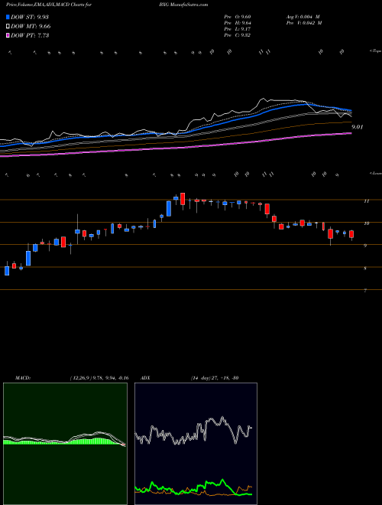Screen dimensions: 382x505
Task: Click the magenta DOW PT legend swatch
Action: [8, 36]
